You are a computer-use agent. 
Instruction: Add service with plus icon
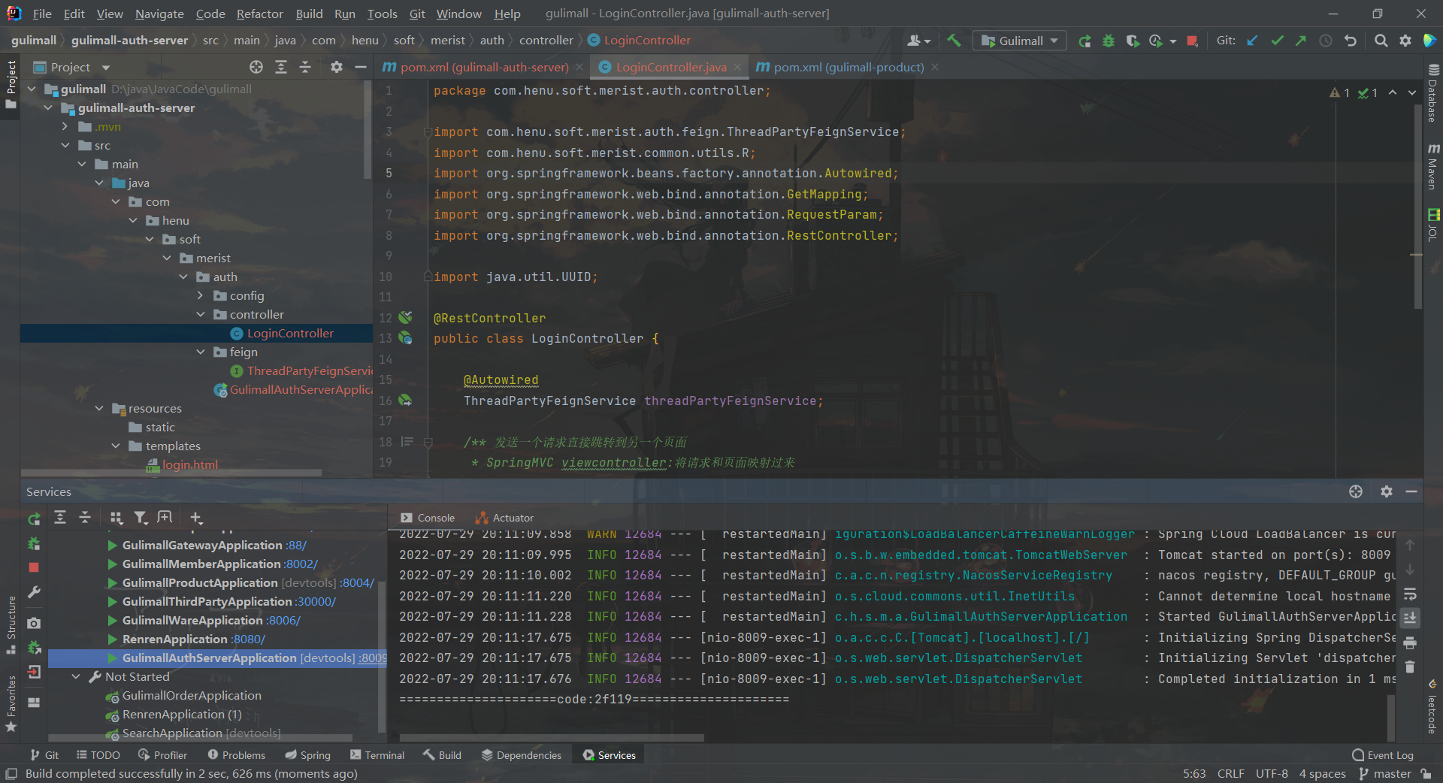[196, 517]
